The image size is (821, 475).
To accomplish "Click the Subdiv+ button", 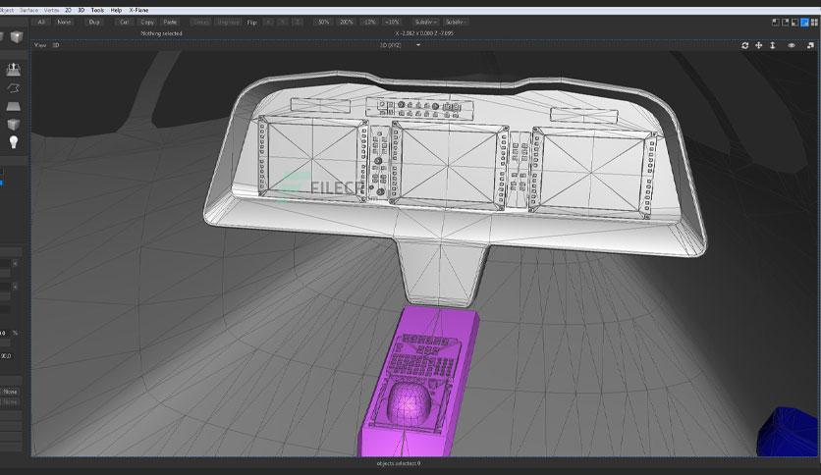I will click(456, 22).
